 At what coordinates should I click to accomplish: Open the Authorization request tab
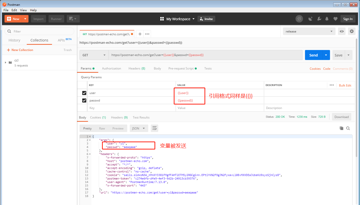point(111,68)
